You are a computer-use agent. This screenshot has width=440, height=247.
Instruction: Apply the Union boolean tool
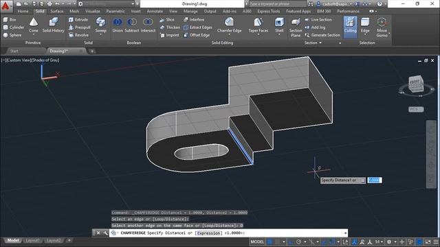(118, 25)
